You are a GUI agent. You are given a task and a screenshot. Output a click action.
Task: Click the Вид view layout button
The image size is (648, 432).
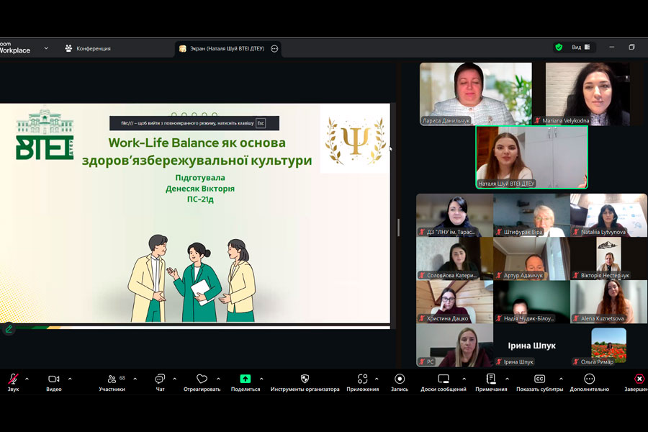(x=580, y=48)
